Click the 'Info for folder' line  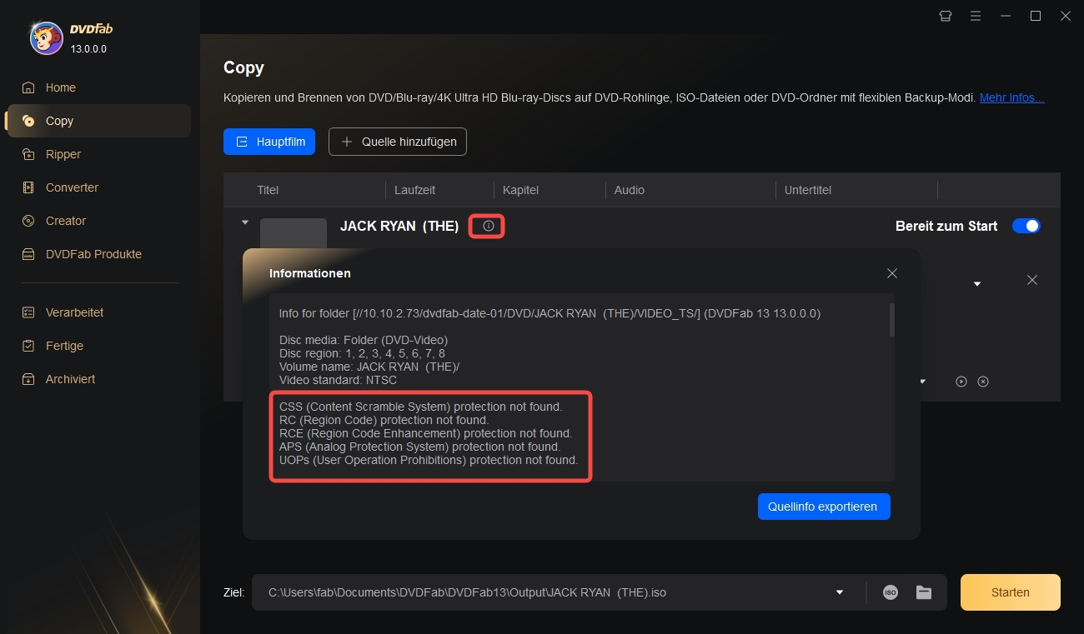(x=550, y=313)
